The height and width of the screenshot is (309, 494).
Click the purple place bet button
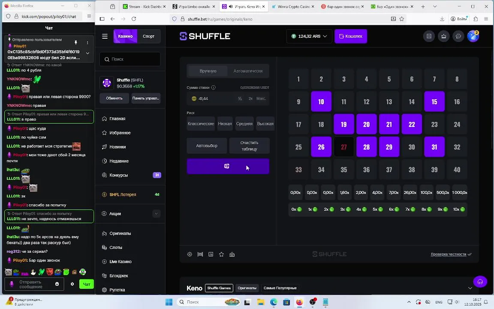228,166
